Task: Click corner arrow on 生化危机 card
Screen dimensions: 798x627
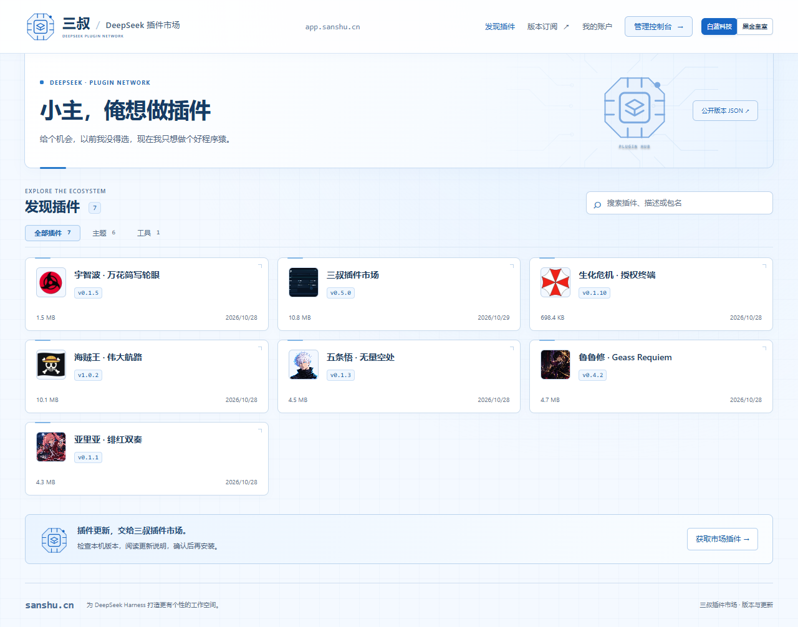Action: click(x=764, y=266)
